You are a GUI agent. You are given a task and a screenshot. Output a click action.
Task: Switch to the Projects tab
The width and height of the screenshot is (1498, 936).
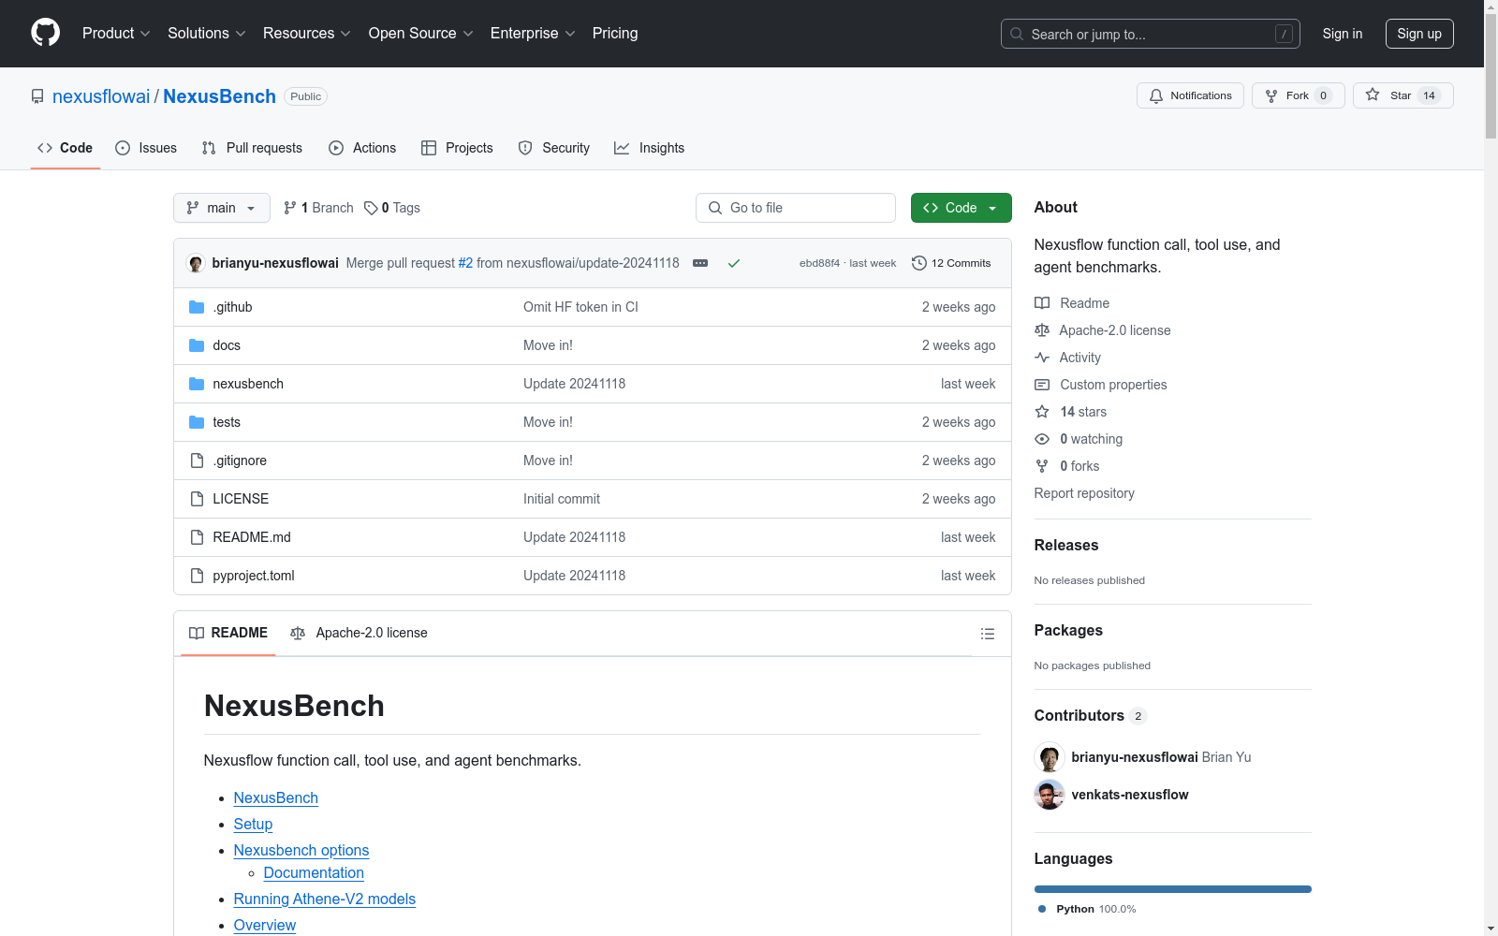click(x=457, y=148)
